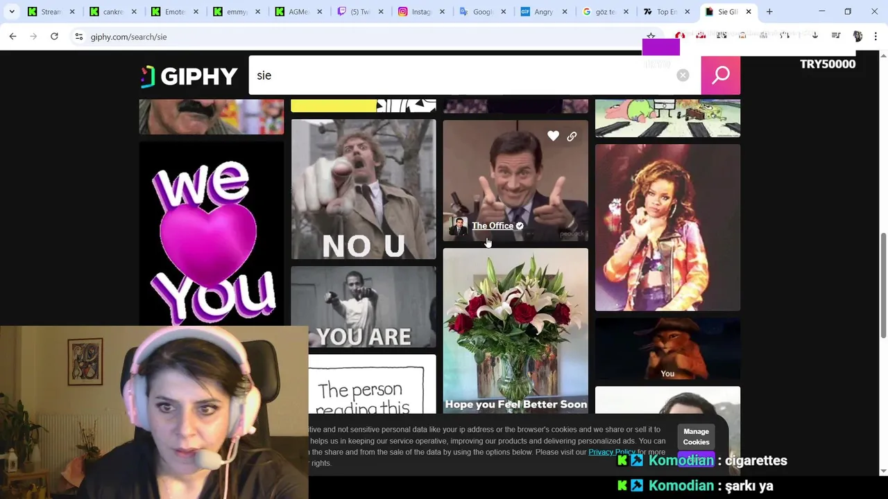Open the flower bouquet Feel Better Soon GIF
The height and width of the screenshot is (499, 888).
pos(515,331)
